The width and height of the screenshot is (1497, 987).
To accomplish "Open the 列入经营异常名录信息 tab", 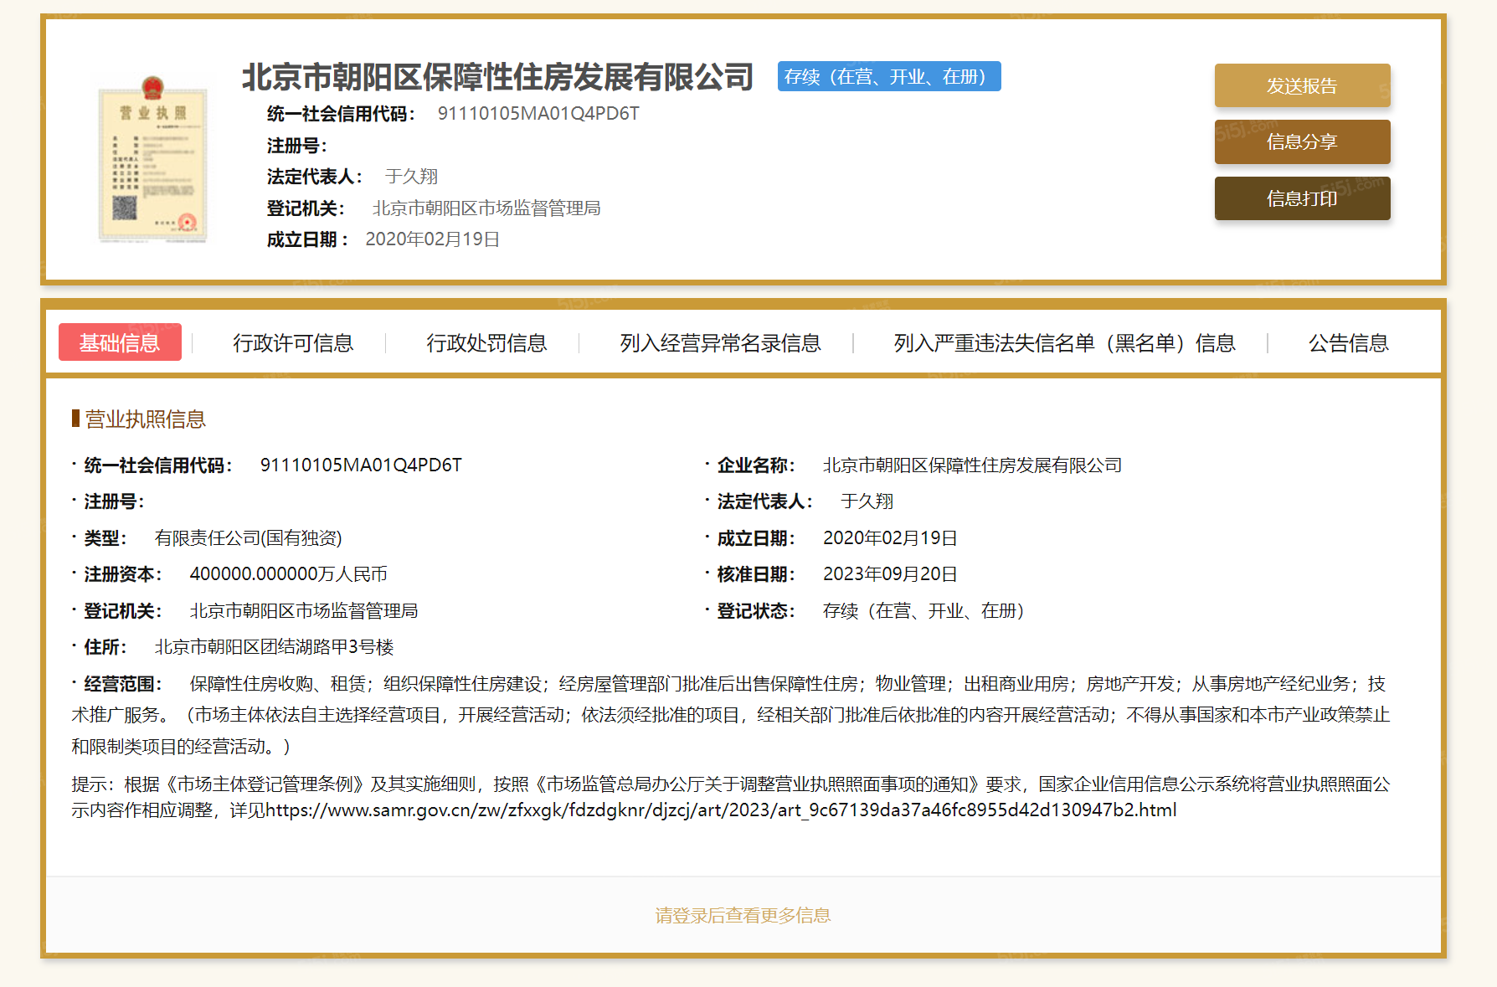I will (x=720, y=343).
